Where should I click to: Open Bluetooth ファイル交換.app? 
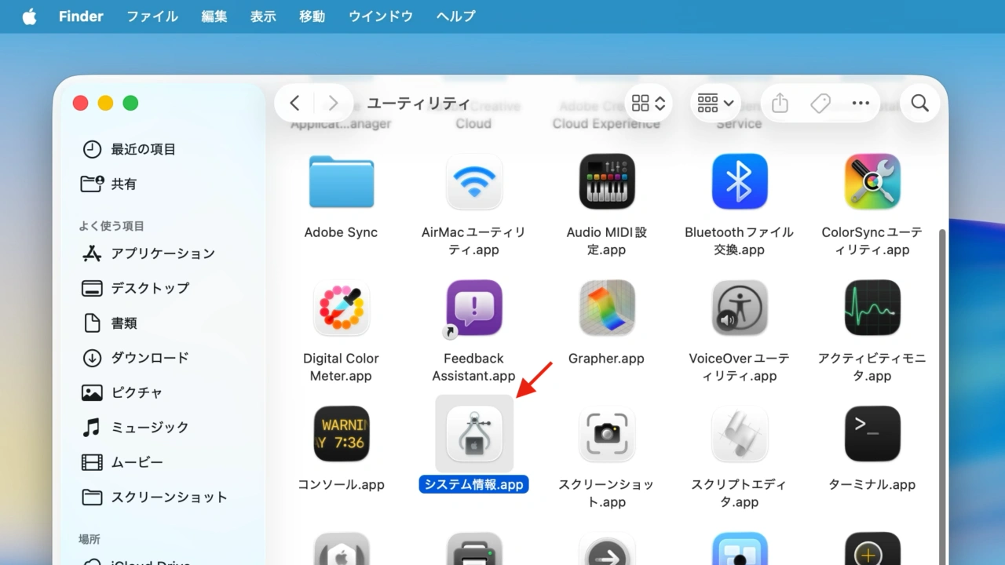tap(739, 181)
